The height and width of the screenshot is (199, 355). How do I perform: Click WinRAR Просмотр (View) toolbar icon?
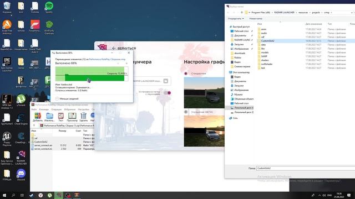[x=72, y=117]
